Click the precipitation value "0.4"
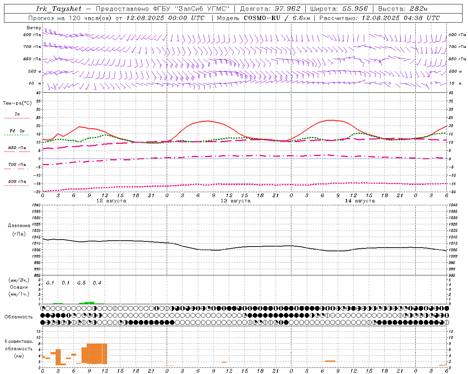This screenshot has height=374, width=468. pyautogui.click(x=97, y=283)
